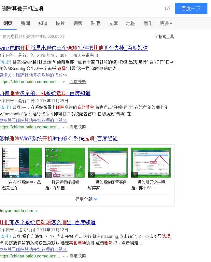This screenshot has width=211, height=262.
Task: Open 搜索工具 filter options
Action: pyautogui.click(x=166, y=36)
